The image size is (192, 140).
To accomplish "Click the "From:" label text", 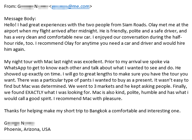I will pyautogui.click(x=10, y=6).
